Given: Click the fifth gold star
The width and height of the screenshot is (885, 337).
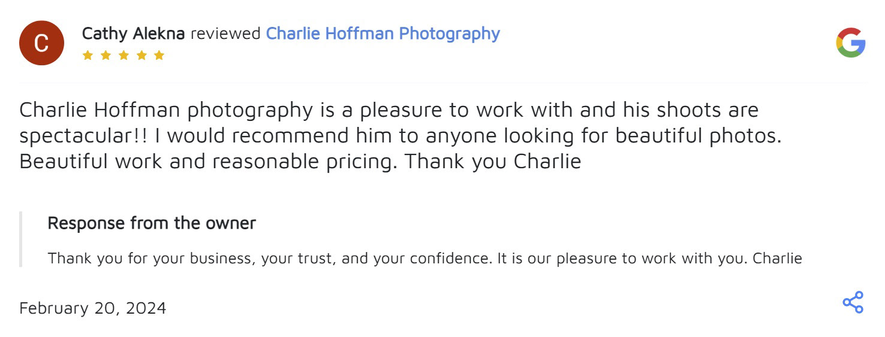Looking at the screenshot, I should (x=159, y=56).
